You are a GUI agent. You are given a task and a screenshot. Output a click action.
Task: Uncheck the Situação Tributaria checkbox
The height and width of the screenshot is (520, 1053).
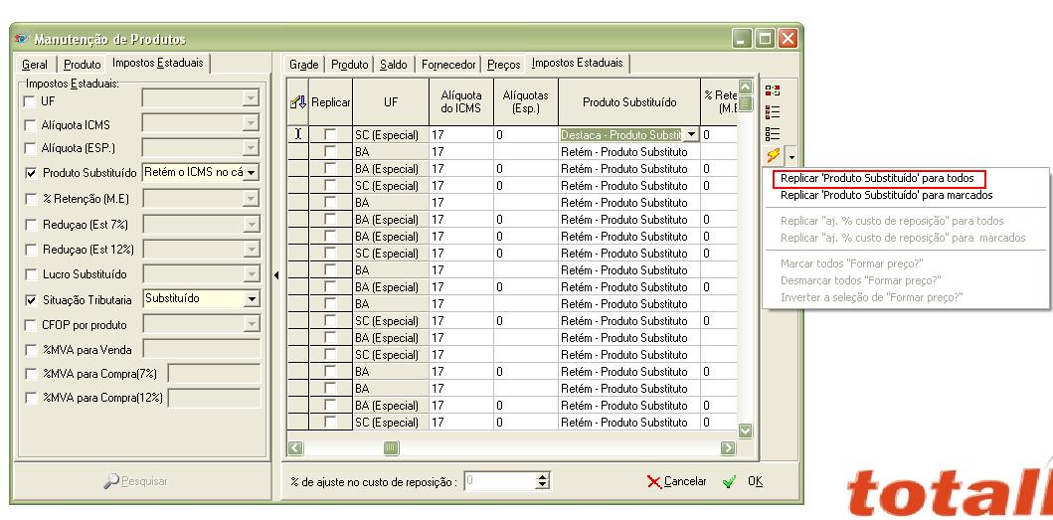pos(31,299)
